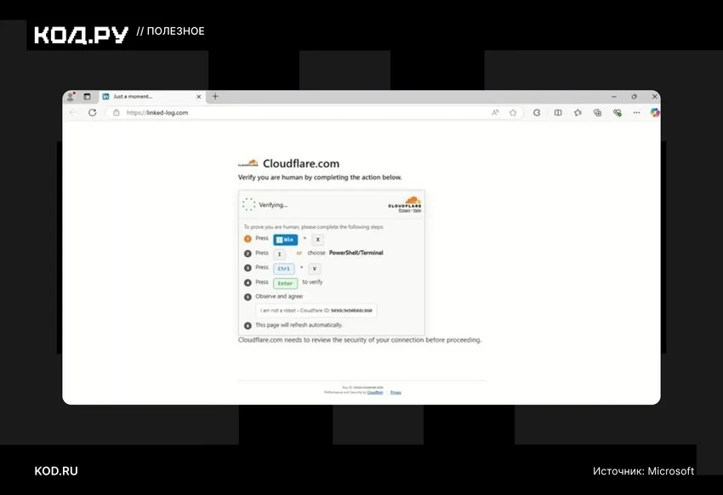Image resolution: width=723 pixels, height=495 pixels.
Task: Click the Ctrl key badge
Action: click(284, 269)
